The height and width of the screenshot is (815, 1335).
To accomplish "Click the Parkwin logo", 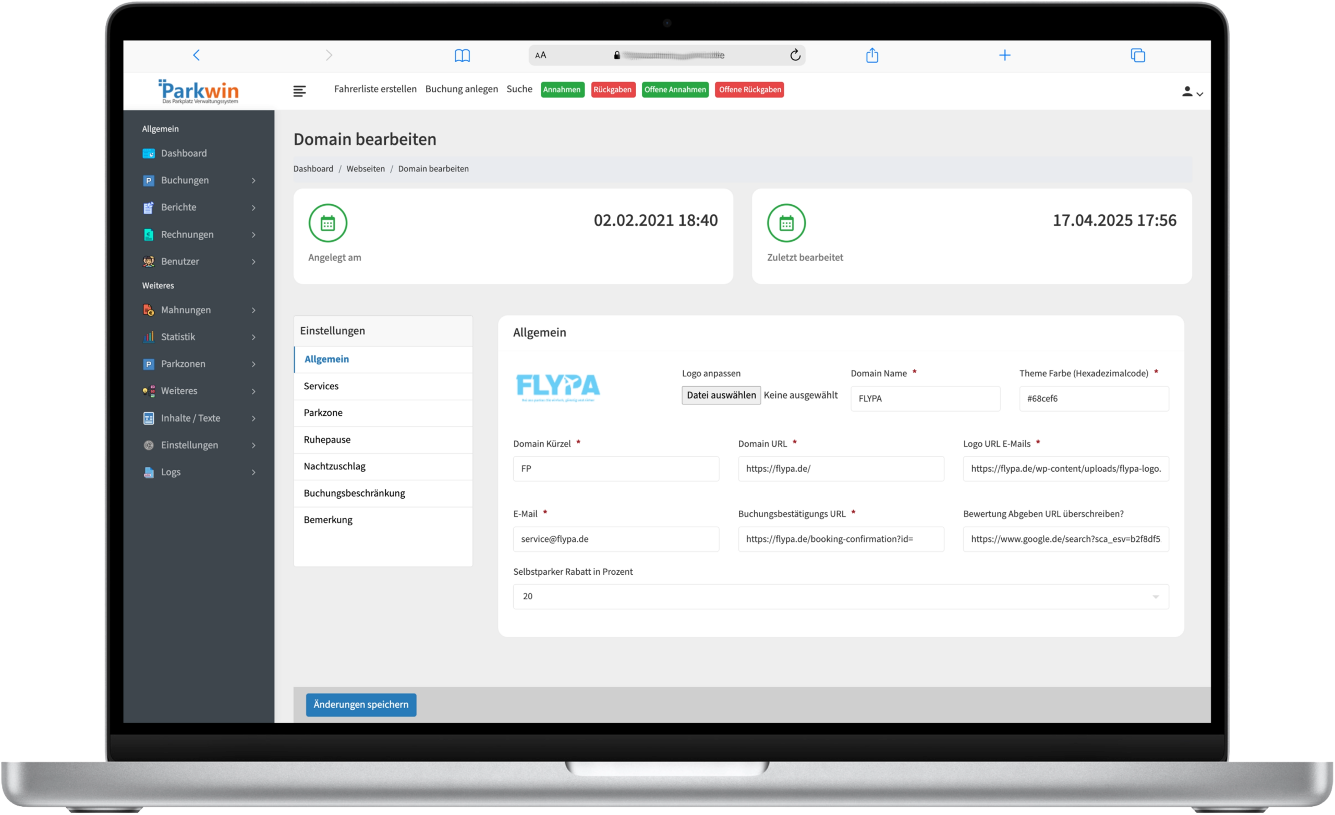I will 199,92.
